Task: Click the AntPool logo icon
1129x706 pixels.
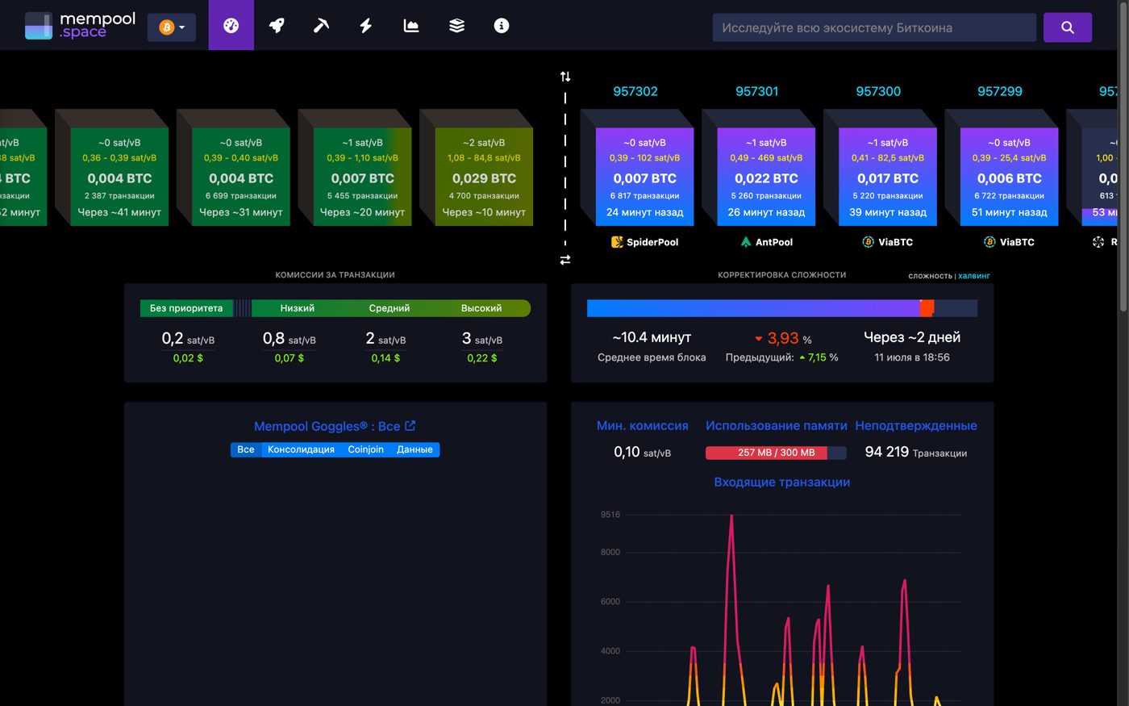Action: coord(746,242)
